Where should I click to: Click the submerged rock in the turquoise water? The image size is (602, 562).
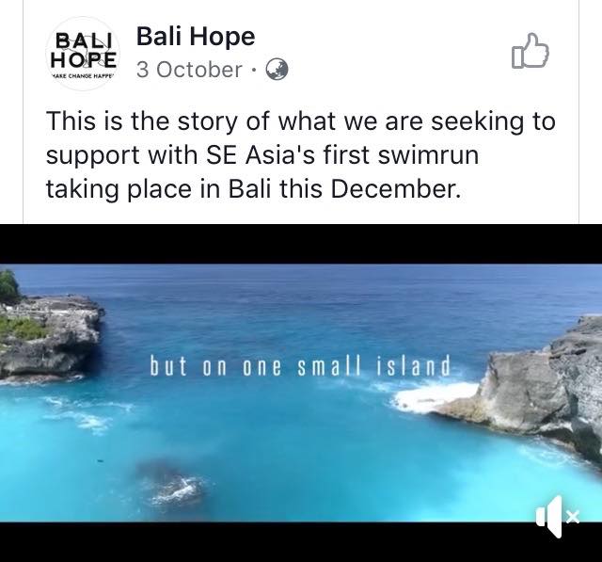point(171,483)
